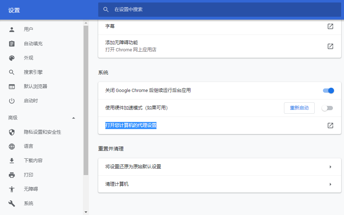This screenshot has height=215, width=344.
Task: Click the shield icon for 隐私设置和安全性
Action: point(12,132)
